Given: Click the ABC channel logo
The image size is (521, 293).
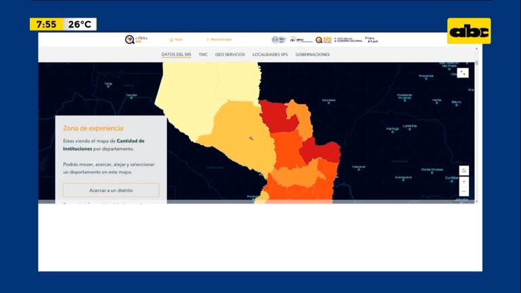Looking at the screenshot, I should [469, 31].
